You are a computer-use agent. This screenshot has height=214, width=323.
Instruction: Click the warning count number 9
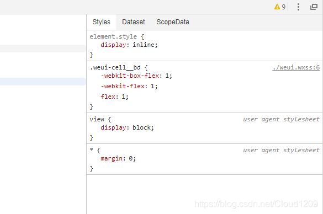(284, 7)
